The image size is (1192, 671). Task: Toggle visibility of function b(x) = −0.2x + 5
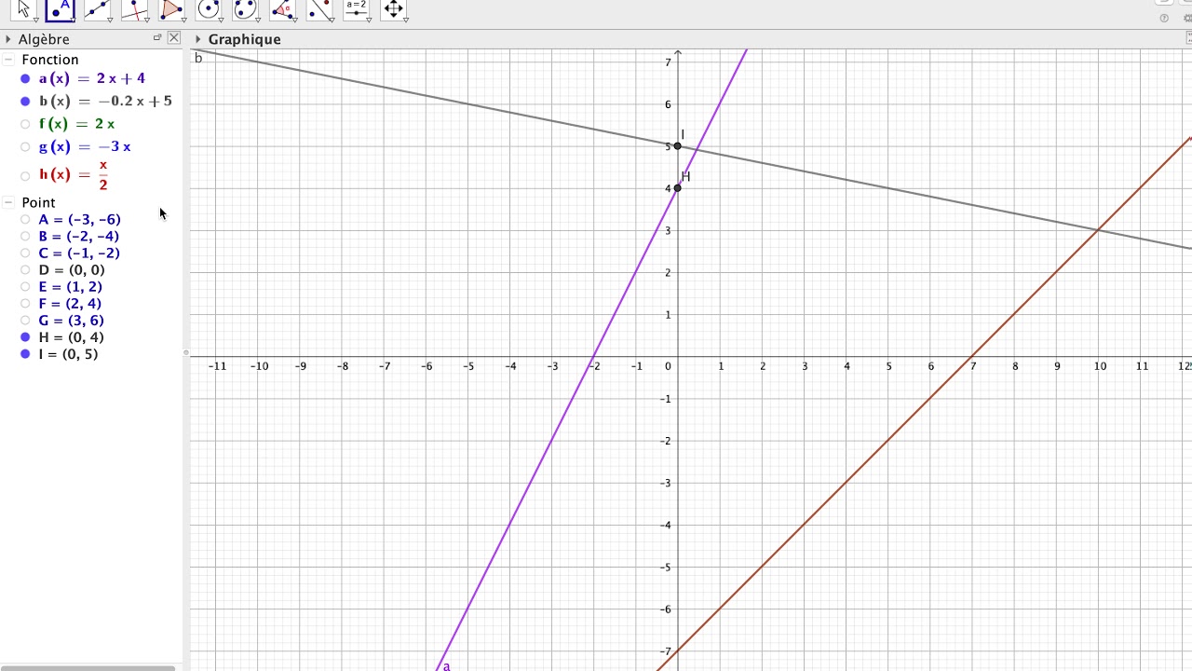[25, 102]
